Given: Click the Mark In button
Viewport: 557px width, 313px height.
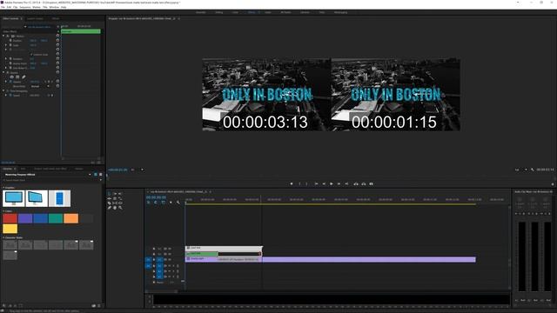Looking at the screenshot, I should (x=299, y=183).
